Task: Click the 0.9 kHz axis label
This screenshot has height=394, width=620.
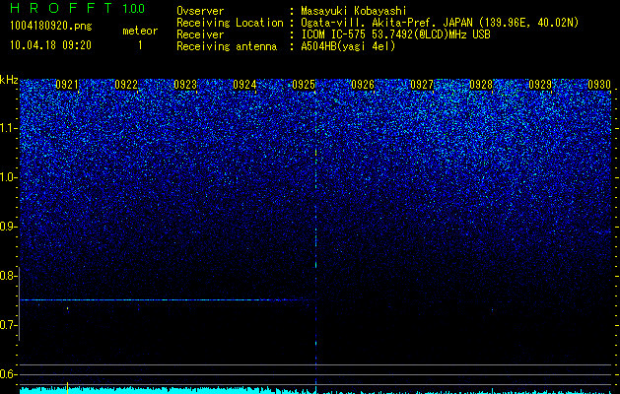Action: pyautogui.click(x=8, y=227)
